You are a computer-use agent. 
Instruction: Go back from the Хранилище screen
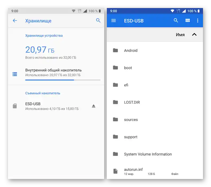15,21
